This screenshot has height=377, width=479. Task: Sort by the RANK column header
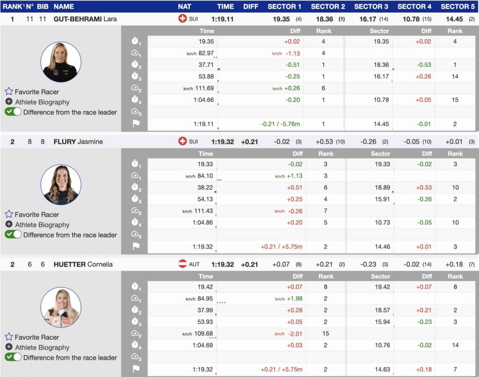12,7
